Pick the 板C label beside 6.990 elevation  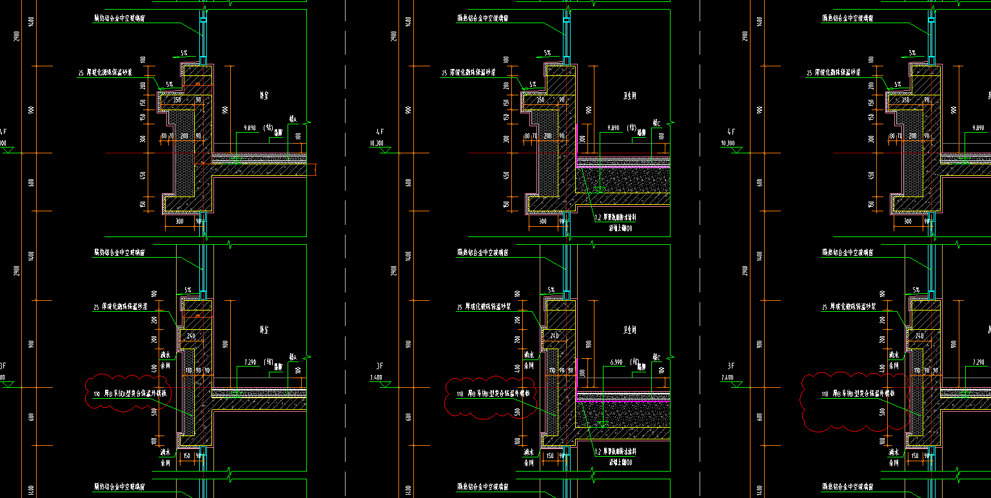657,356
